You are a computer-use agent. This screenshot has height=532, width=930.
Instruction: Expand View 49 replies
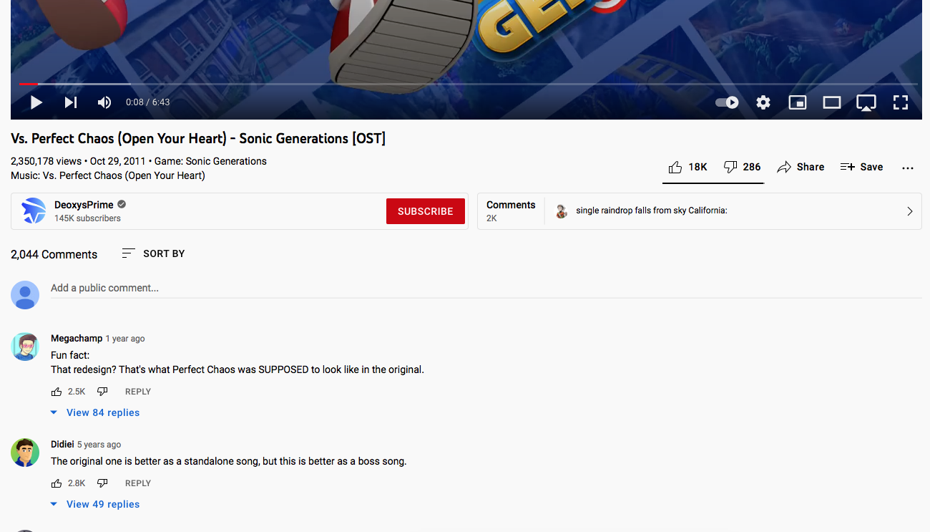[x=94, y=504]
